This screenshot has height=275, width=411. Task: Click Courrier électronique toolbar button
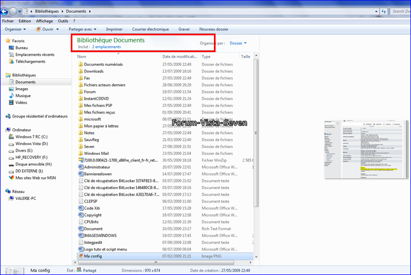click(150, 29)
